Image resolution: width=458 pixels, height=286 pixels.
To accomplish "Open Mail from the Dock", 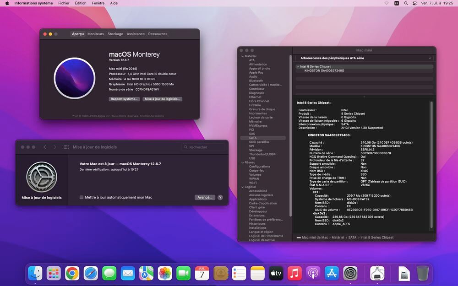I will point(128,274).
